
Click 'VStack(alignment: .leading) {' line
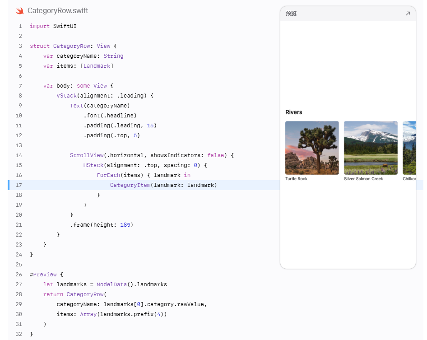pyautogui.click(x=105, y=96)
